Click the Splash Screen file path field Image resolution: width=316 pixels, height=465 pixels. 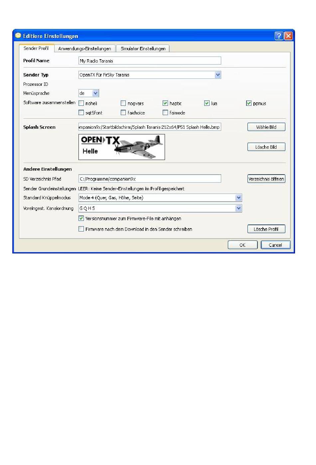coord(150,127)
